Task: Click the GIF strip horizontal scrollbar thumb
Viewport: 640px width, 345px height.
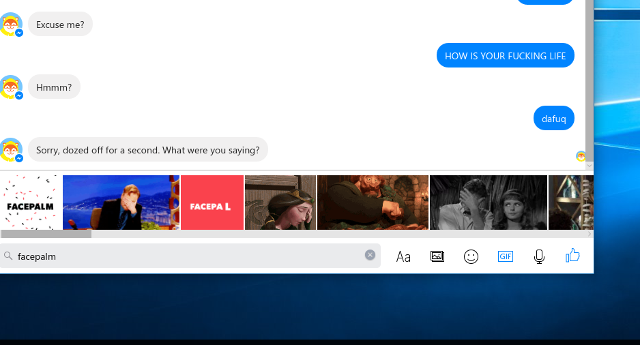Action: 46,234
